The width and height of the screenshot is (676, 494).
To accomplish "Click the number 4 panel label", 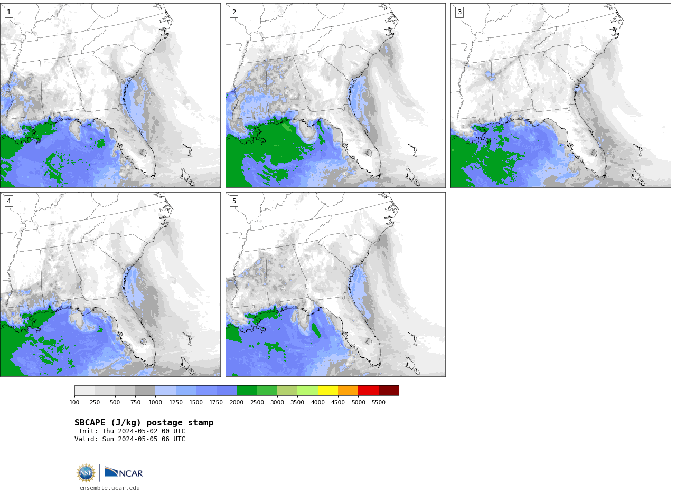I will click(9, 201).
